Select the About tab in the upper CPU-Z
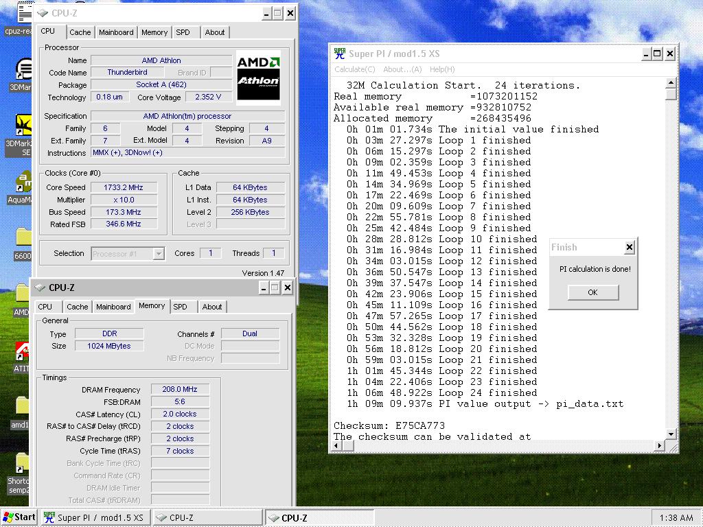Screen dimensions: 703x527 click(x=215, y=32)
